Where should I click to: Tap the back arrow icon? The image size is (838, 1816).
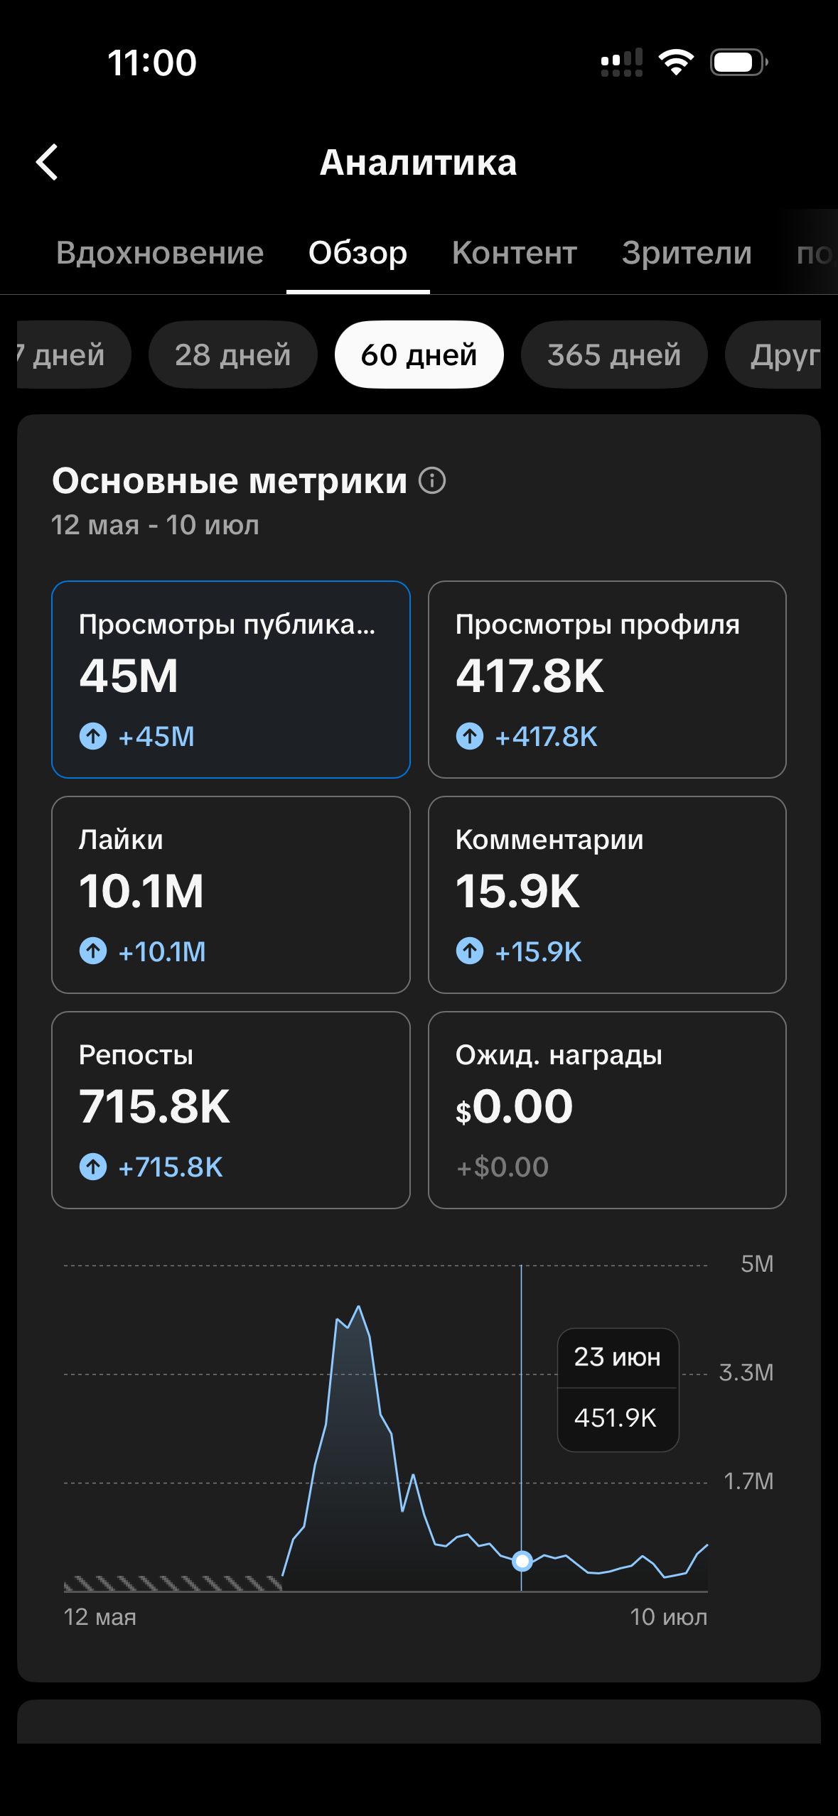[x=47, y=162]
